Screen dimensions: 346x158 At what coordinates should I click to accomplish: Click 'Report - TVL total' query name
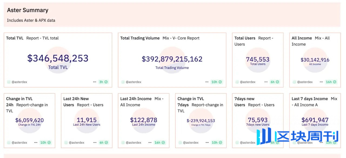click(x=42, y=38)
